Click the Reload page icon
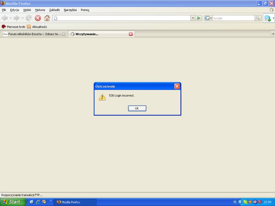Screen dimensions: 275x206 tap(29, 18)
